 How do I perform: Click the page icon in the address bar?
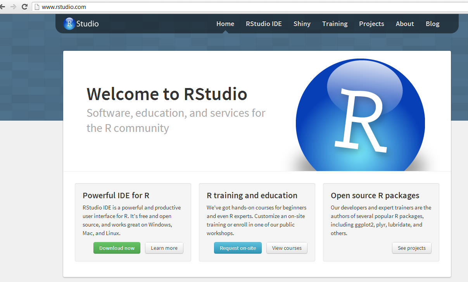coord(37,7)
